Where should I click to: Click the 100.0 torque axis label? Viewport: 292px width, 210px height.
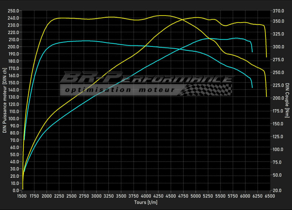pyautogui.click(x=278, y=149)
